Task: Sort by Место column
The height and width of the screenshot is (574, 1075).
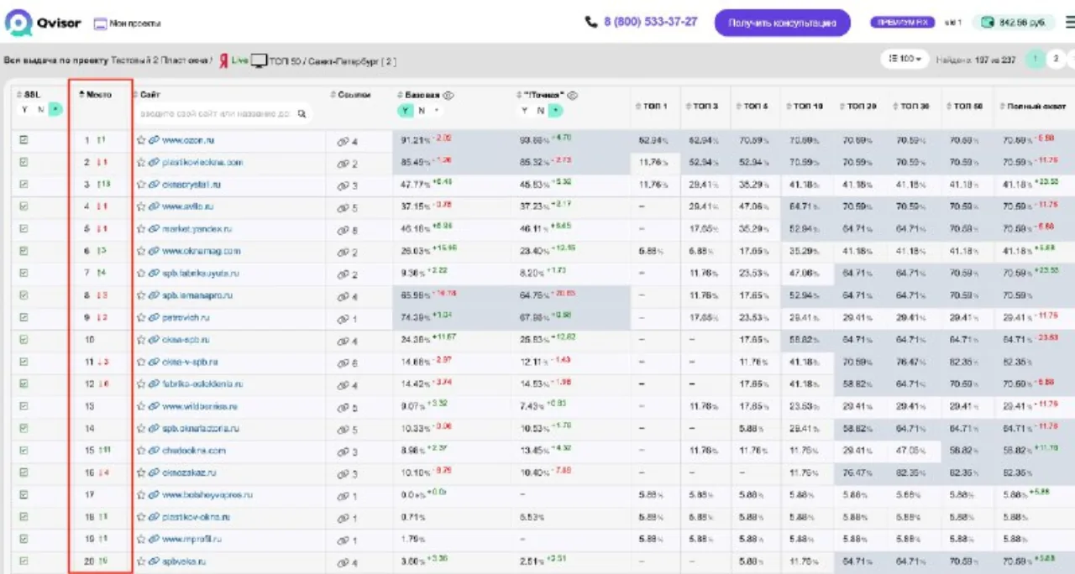Action: pyautogui.click(x=96, y=95)
